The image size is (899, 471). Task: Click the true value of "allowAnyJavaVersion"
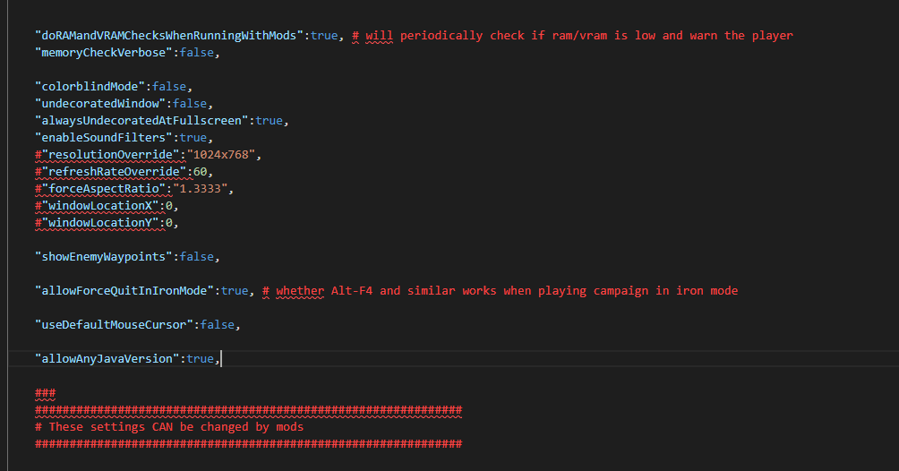pyautogui.click(x=200, y=358)
